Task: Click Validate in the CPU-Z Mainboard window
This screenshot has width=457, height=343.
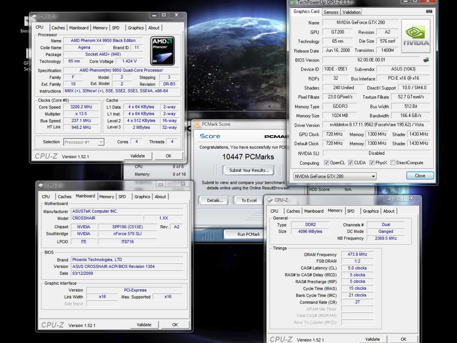Action: tap(144, 325)
